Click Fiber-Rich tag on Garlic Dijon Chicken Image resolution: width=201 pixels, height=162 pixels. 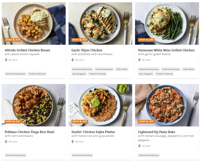tap(122, 69)
